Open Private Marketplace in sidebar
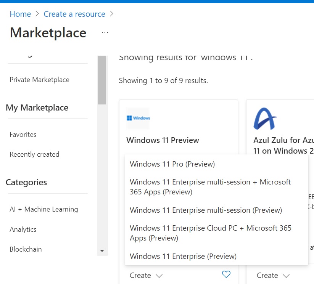This screenshot has height=284, width=314. [39, 80]
